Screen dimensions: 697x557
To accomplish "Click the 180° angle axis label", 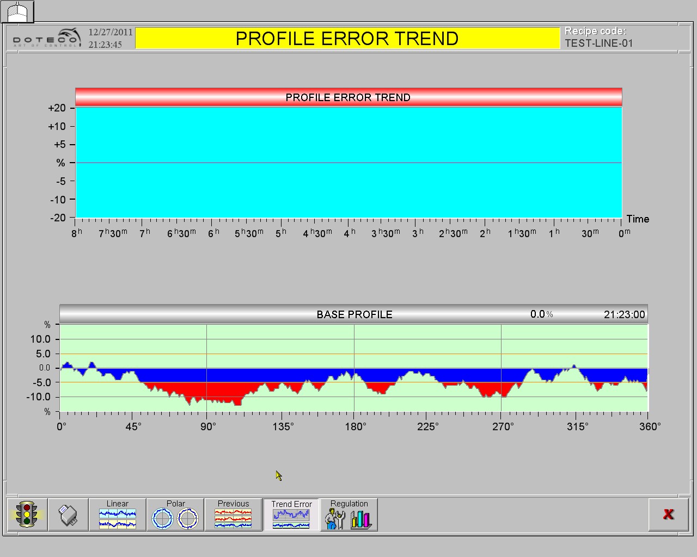I will [x=356, y=426].
